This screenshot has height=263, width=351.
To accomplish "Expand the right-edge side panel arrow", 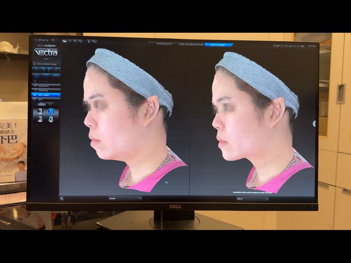I will click(x=314, y=124).
